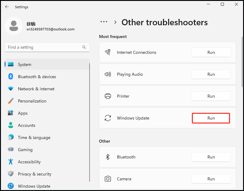244x191 pixels.
Task: Click the user name 徐楠
Action: [31, 24]
